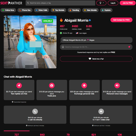
Task: Select the 643 count tab
Action: [x=42, y=135]
